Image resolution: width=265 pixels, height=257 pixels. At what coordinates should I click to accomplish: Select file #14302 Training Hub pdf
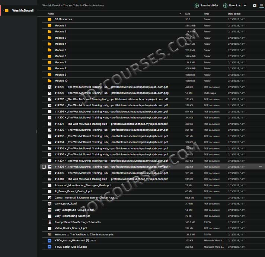[111, 130]
